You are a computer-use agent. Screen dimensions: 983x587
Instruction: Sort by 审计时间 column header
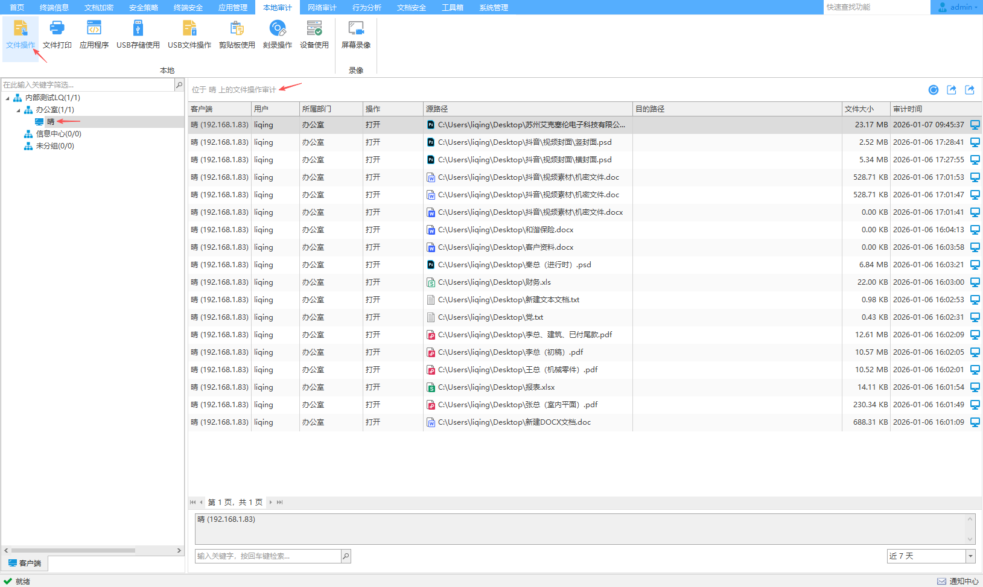[908, 109]
